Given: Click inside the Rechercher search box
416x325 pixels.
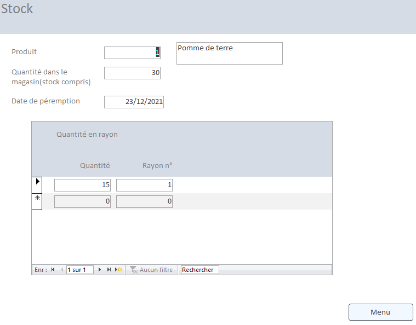Looking at the screenshot, I should [x=200, y=270].
